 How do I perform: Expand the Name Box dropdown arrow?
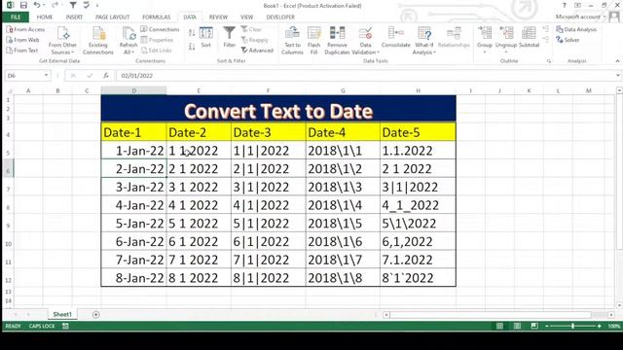pyautogui.click(x=46, y=76)
